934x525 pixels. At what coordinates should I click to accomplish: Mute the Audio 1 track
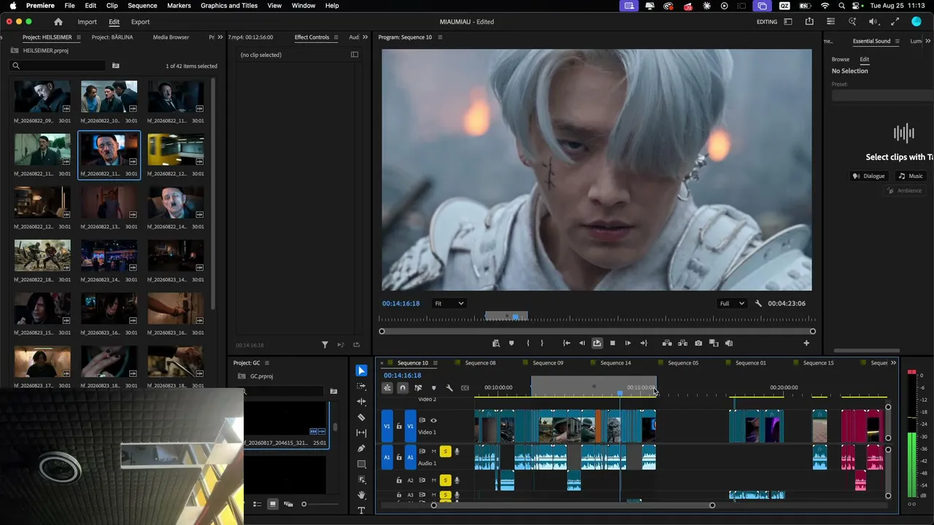(433, 451)
